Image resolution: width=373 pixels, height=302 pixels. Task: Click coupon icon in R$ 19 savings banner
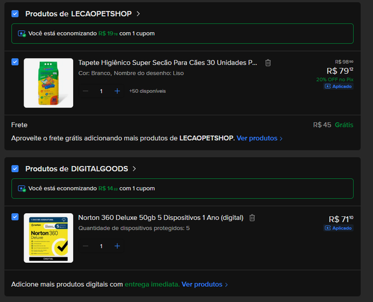coord(22,34)
